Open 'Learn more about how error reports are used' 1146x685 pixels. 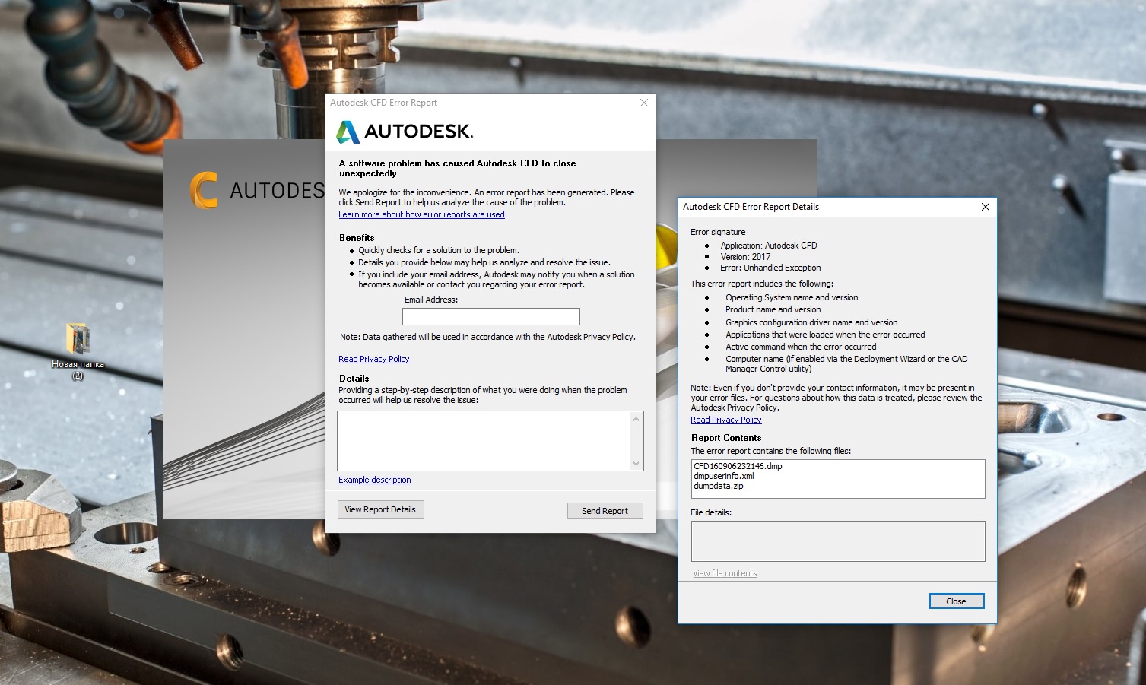click(x=421, y=215)
